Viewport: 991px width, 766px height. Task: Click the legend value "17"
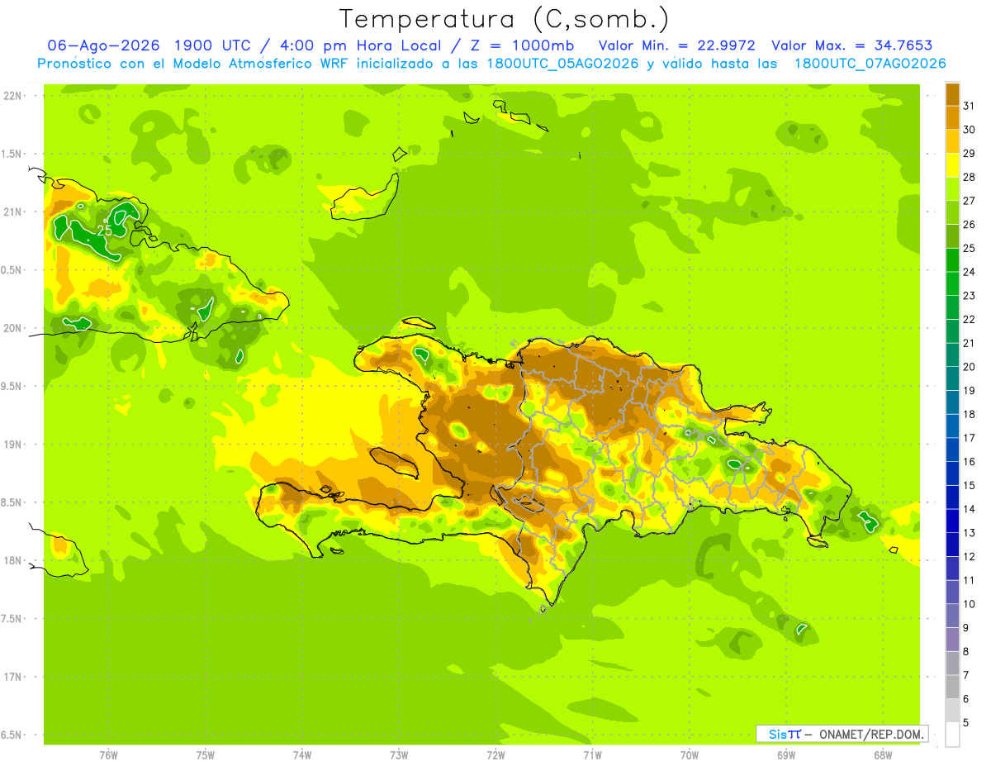pos(969,438)
